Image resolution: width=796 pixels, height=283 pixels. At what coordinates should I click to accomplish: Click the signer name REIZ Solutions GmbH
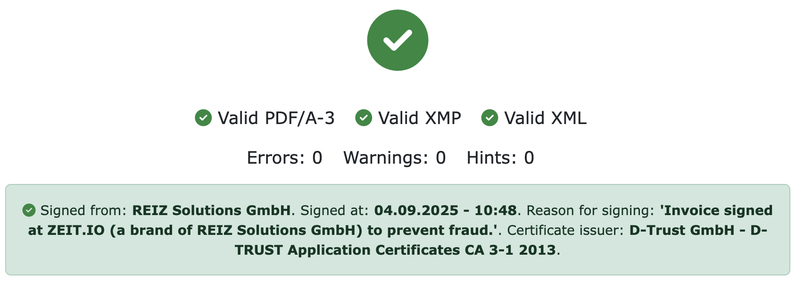pyautogui.click(x=211, y=210)
